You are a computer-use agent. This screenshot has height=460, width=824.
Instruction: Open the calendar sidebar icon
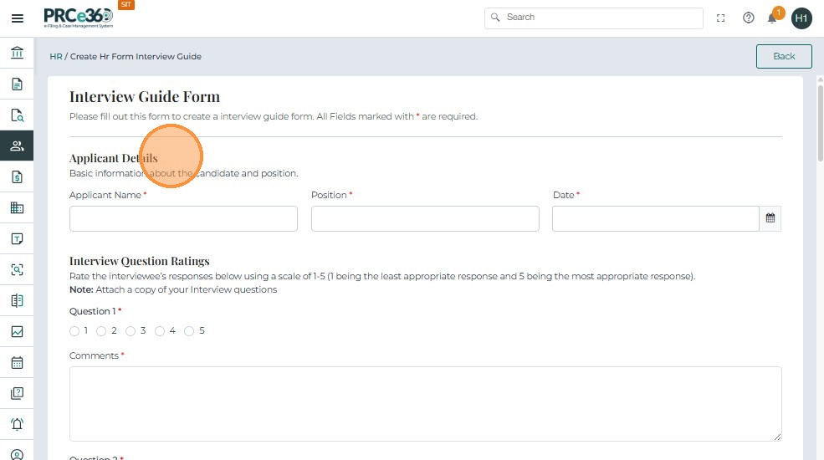17,363
